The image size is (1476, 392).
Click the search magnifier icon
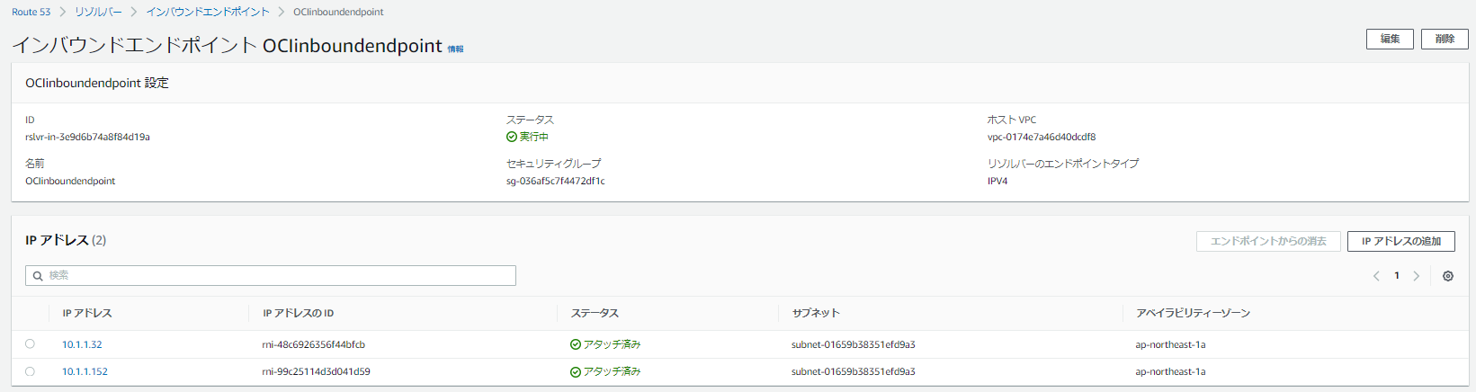38,276
